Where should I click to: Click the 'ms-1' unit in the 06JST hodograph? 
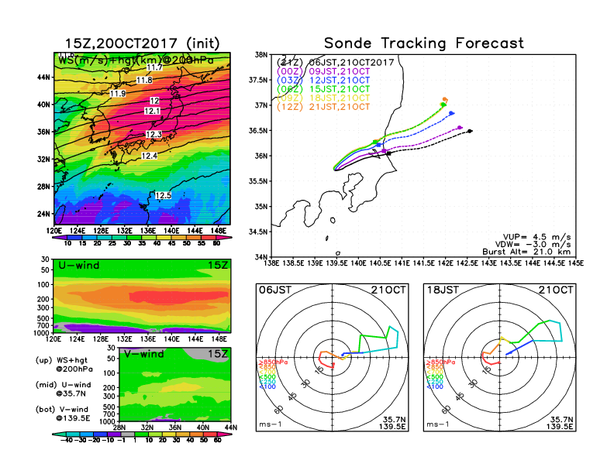click(271, 424)
